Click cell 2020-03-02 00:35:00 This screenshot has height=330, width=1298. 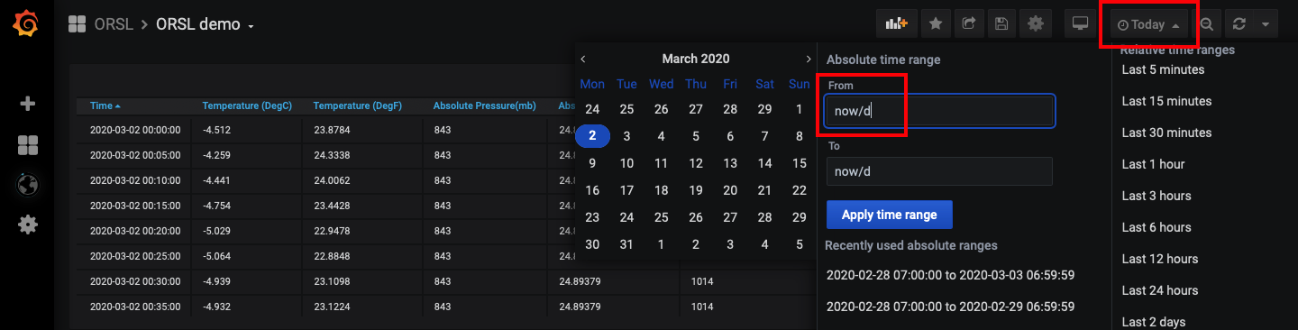pos(135,307)
